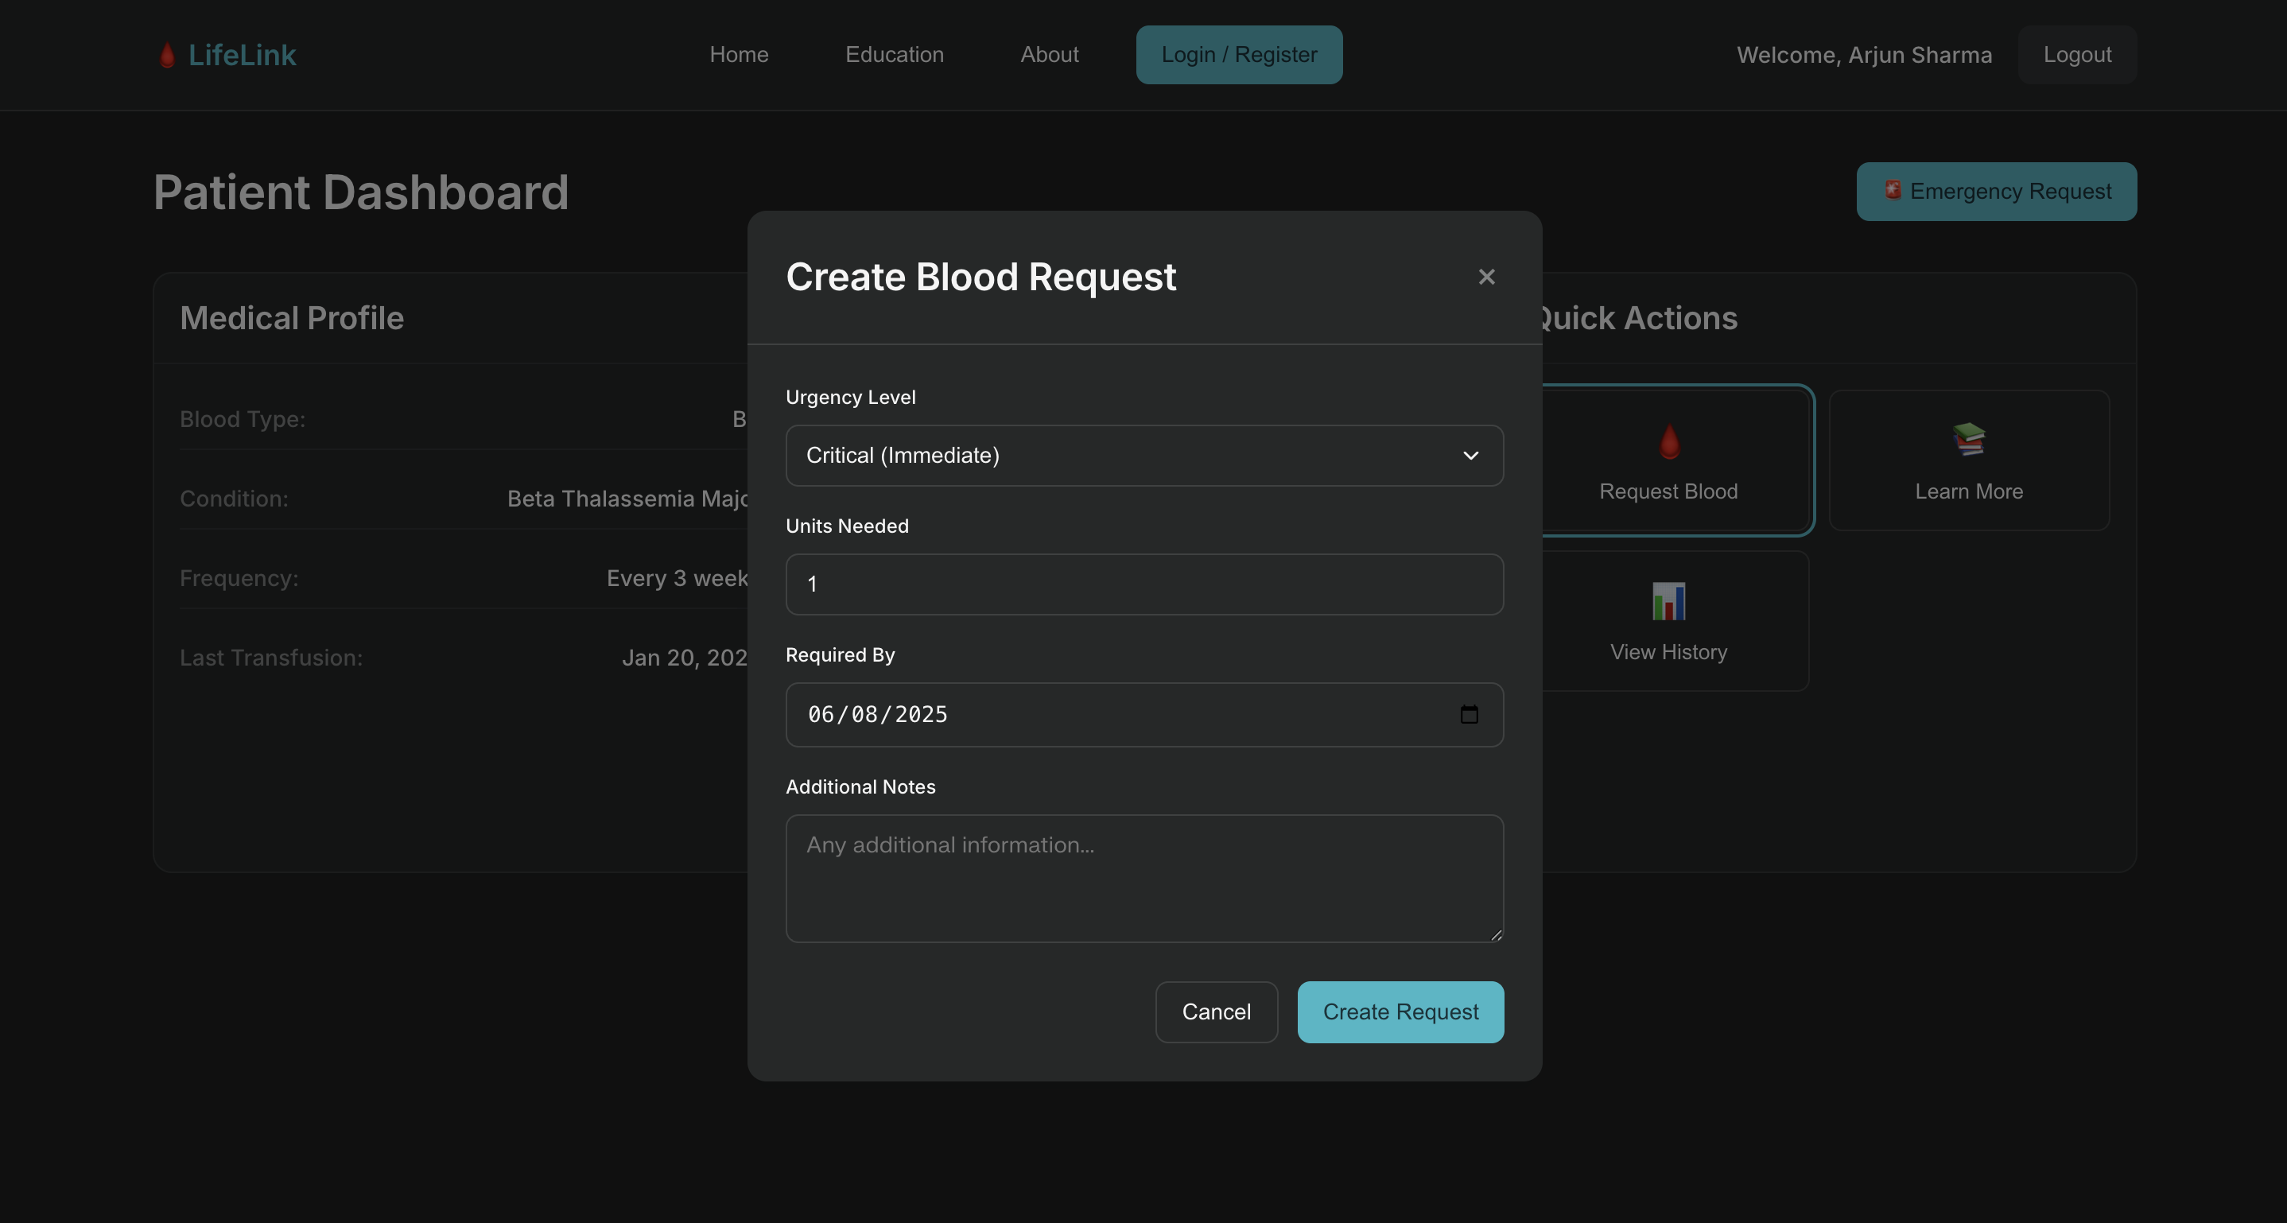Click the Learn More books icon
This screenshot has height=1223, width=2287.
pos(1968,439)
